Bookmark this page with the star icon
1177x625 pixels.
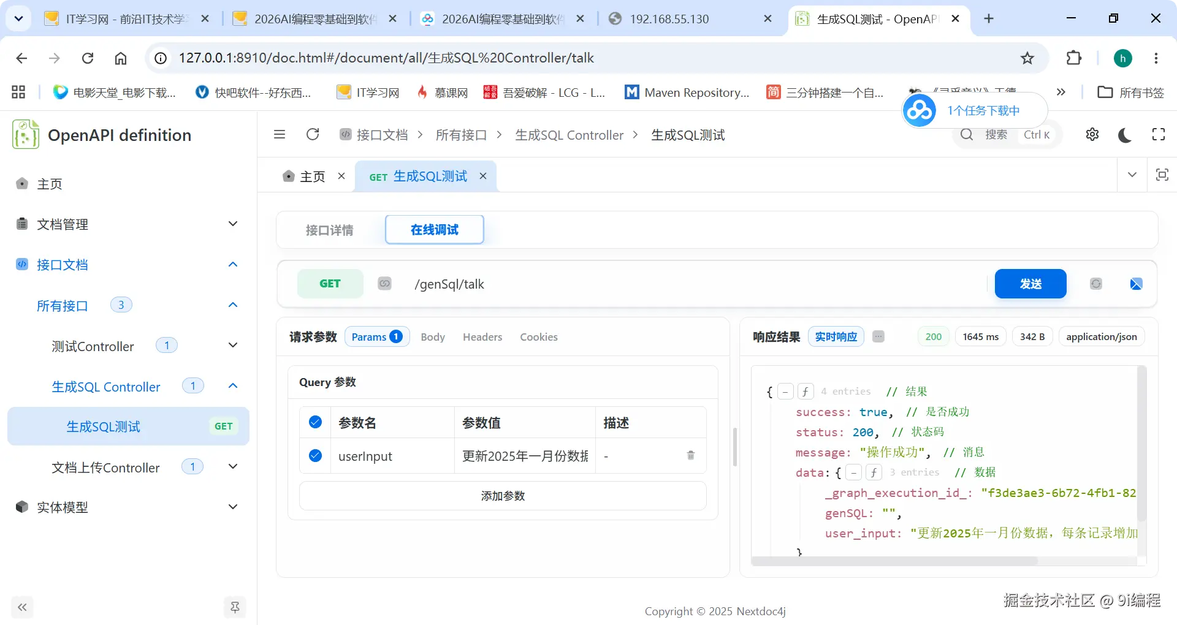[1027, 58]
